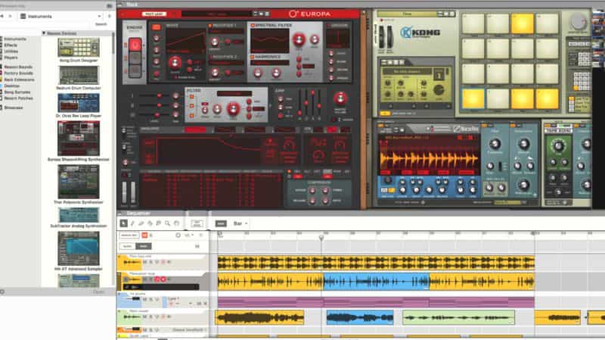This screenshot has width=605, height=340.
Task: Toggle Europa Spectral Filter on/off
Action: (x=253, y=26)
